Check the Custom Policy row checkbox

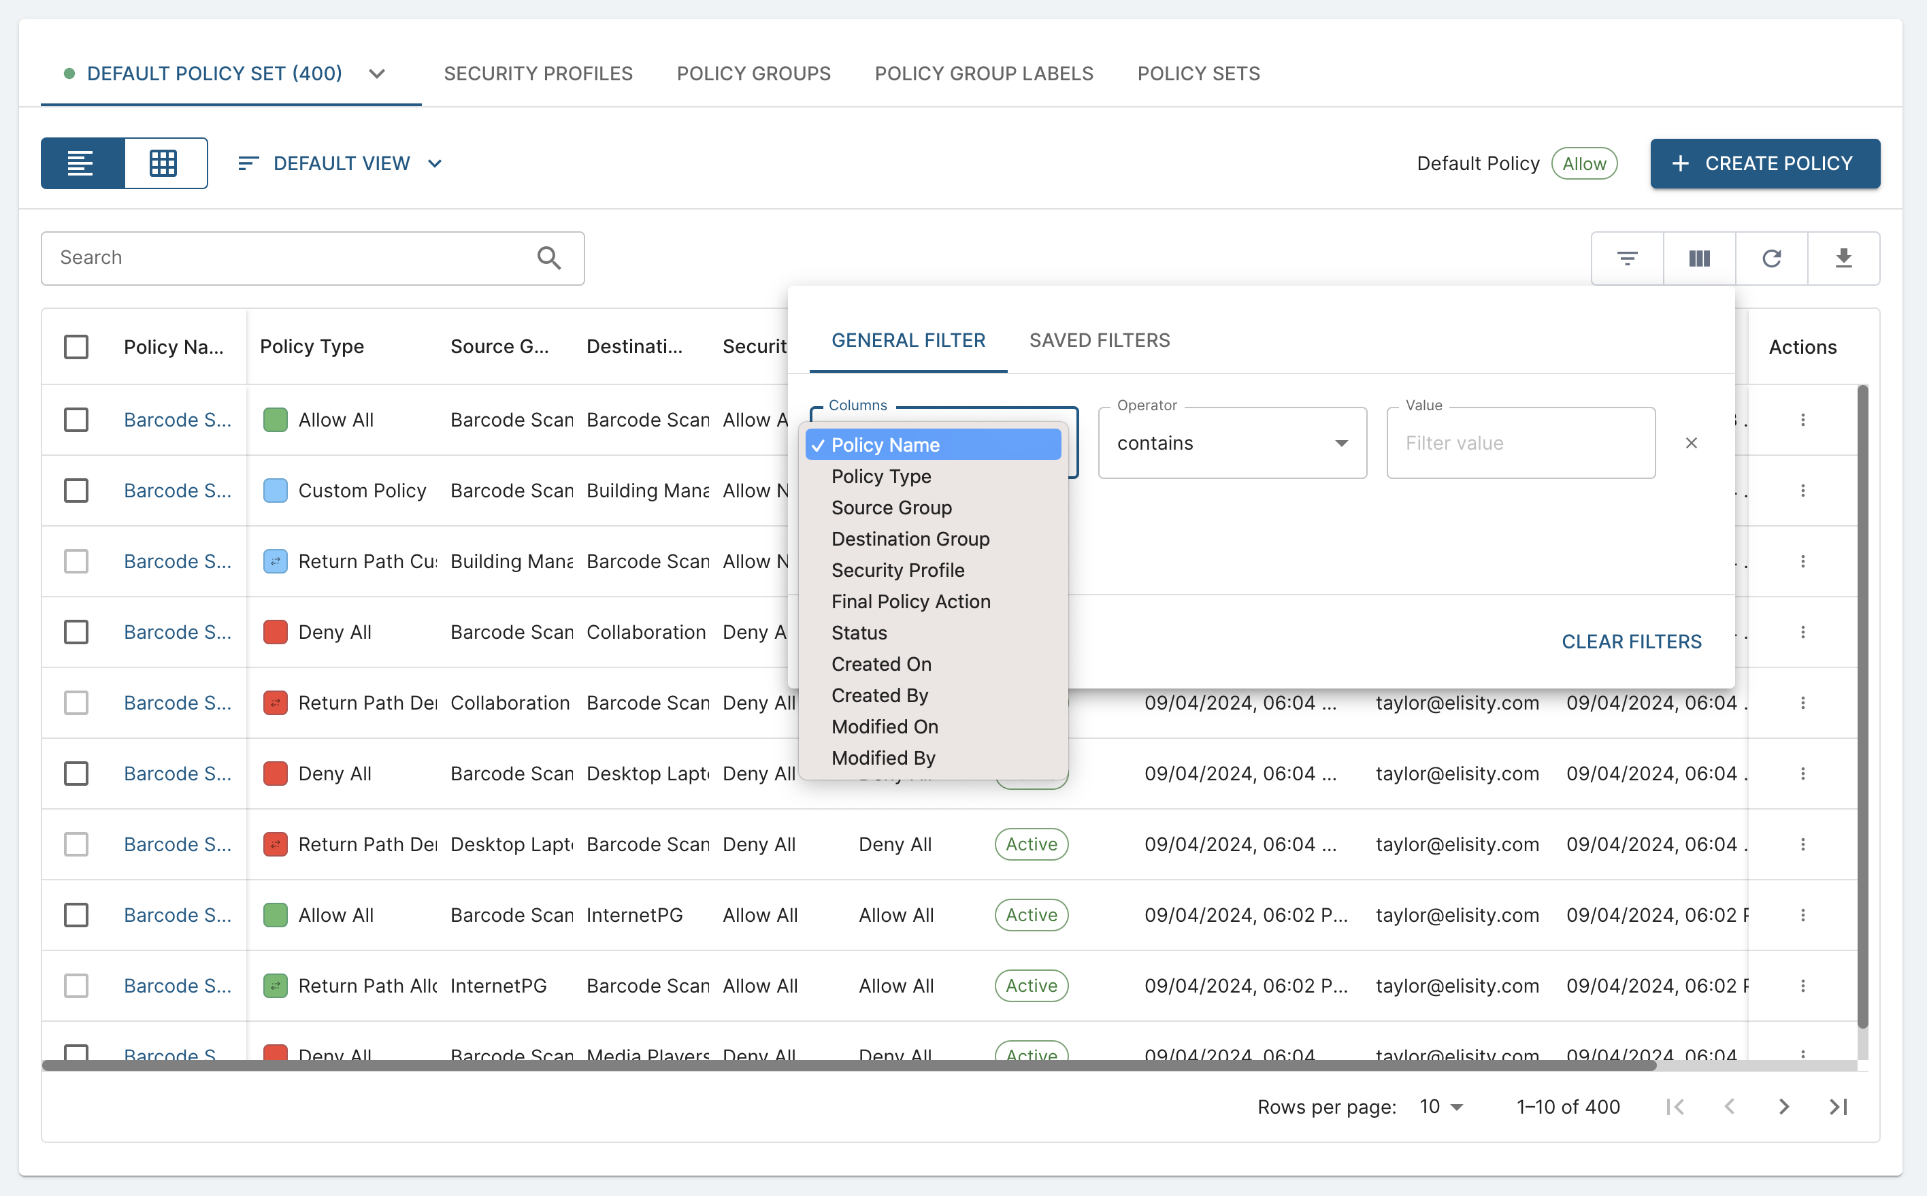click(x=76, y=491)
